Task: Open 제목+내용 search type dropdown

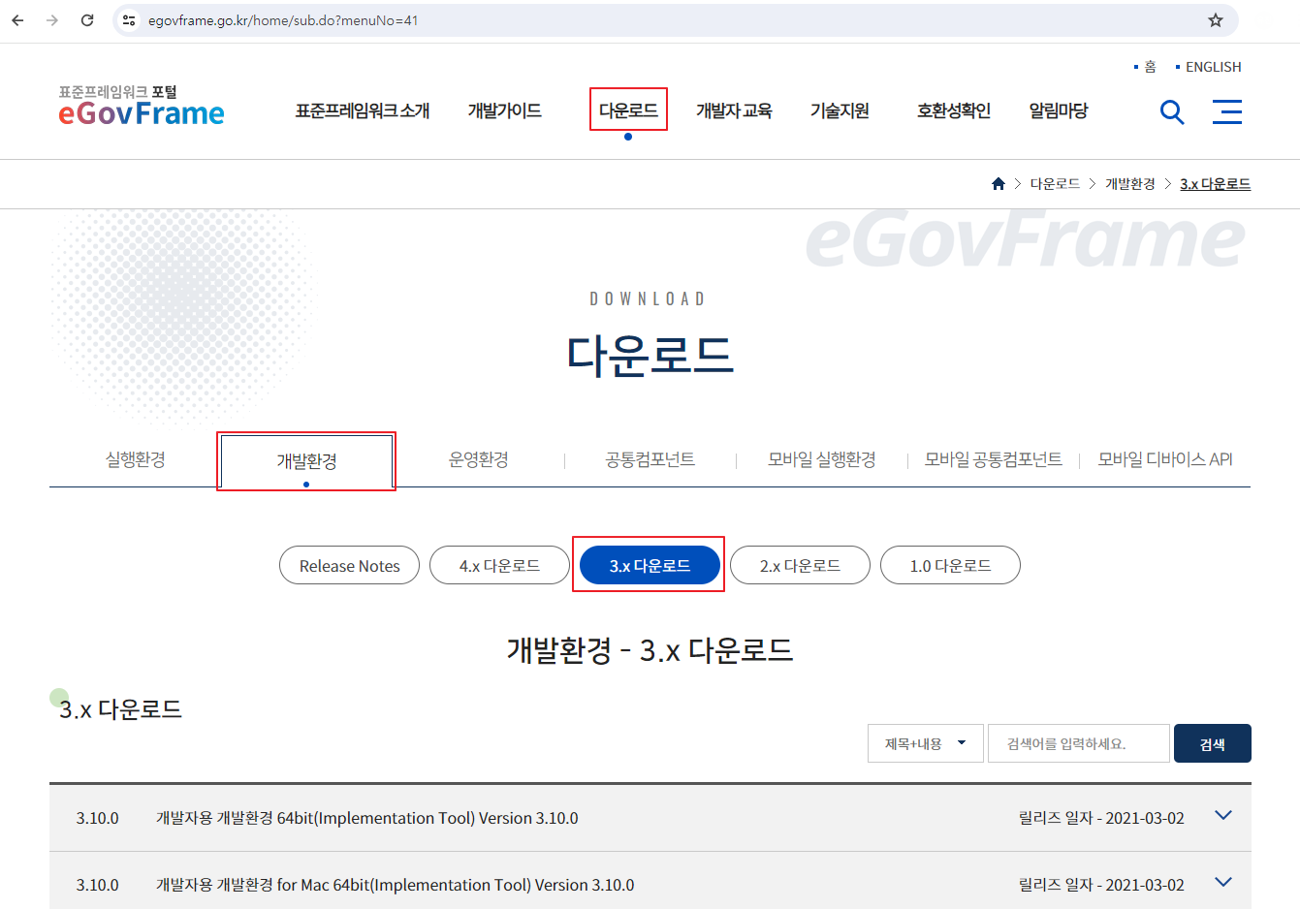Action: tap(926, 743)
